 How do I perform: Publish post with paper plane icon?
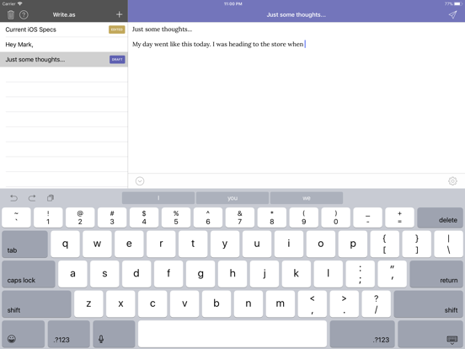tap(452, 14)
